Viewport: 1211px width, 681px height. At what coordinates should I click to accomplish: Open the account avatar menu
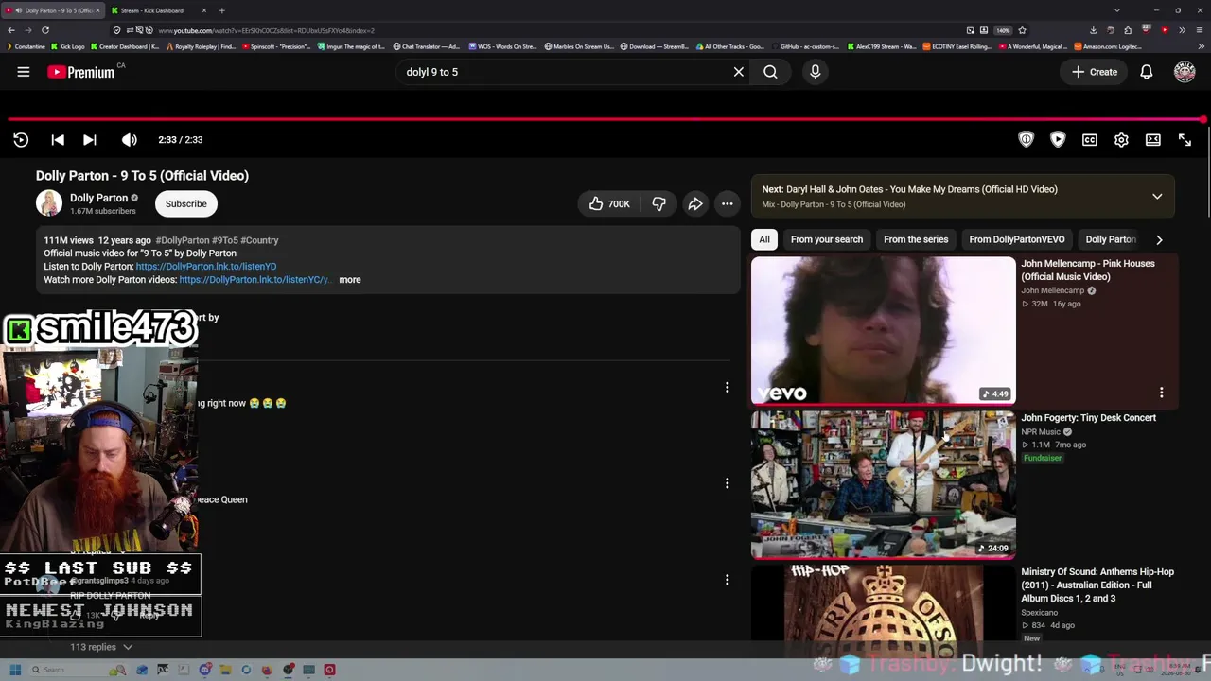1185,72
